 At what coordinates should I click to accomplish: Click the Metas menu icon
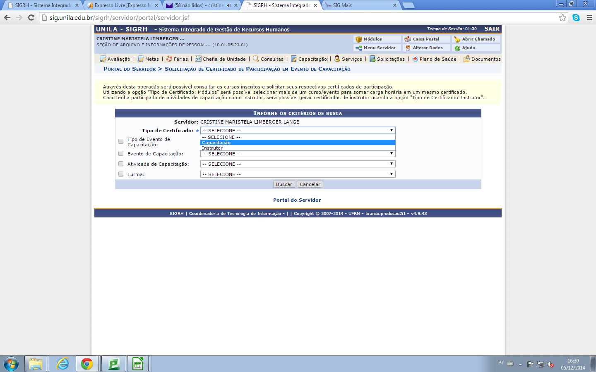coord(141,59)
